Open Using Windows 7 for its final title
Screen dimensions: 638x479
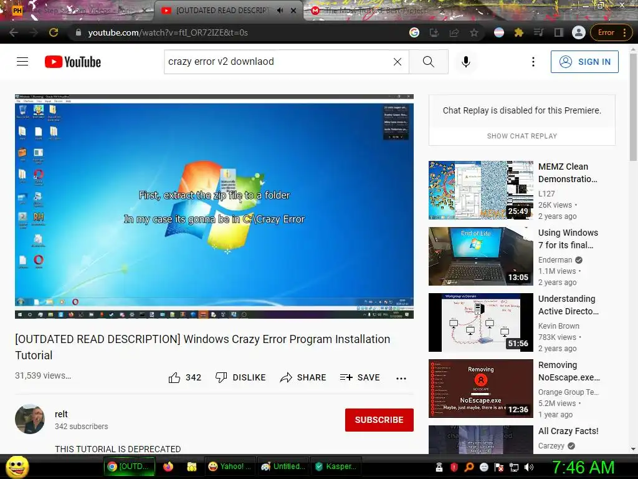(568, 239)
